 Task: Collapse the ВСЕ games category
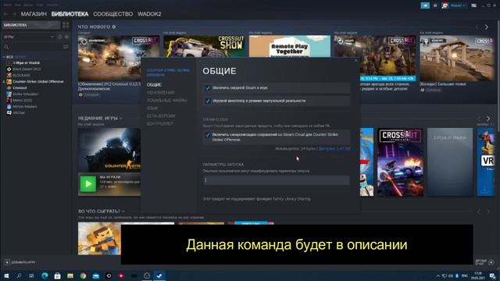4,57
